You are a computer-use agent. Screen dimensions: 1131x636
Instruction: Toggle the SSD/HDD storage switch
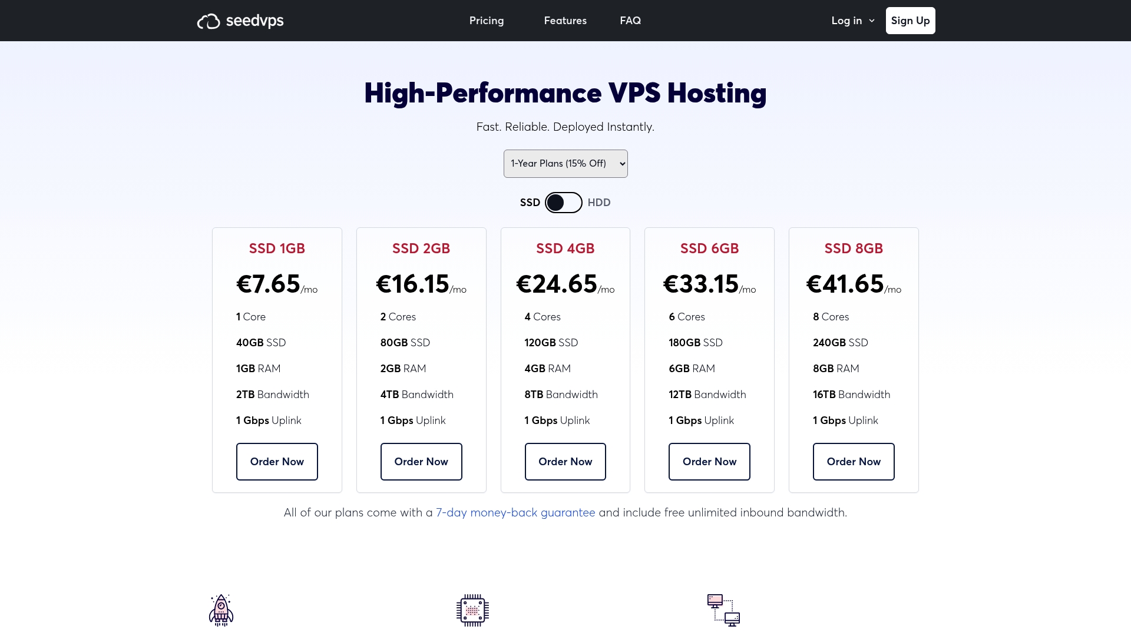tap(563, 203)
